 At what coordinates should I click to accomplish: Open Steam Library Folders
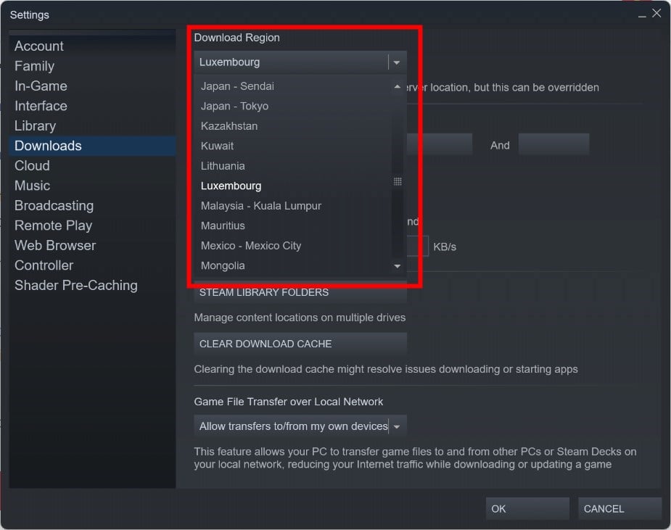[300, 293]
